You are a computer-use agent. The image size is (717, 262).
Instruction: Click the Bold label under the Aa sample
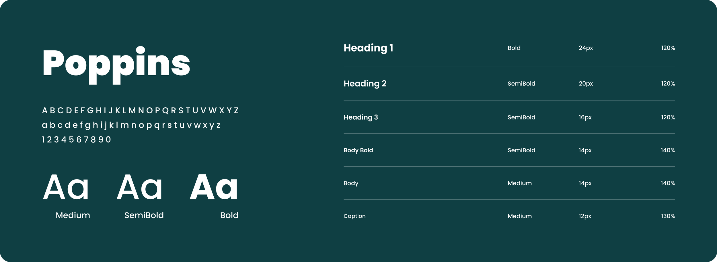[x=229, y=215]
